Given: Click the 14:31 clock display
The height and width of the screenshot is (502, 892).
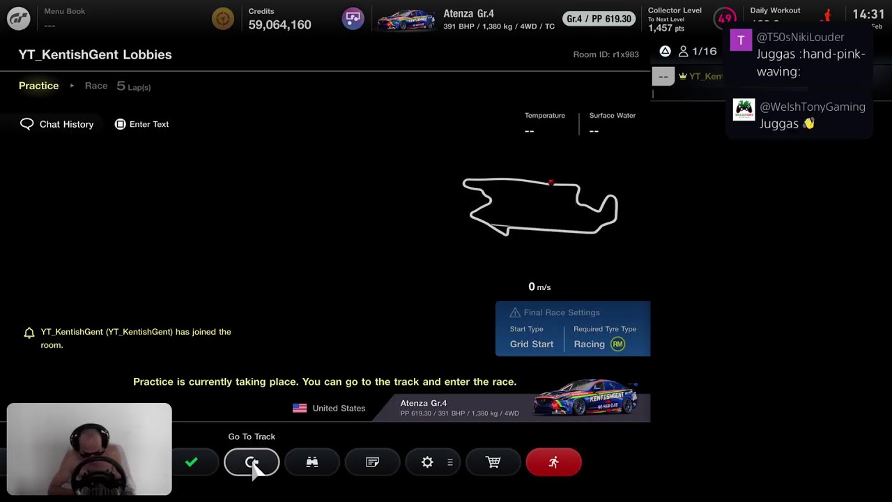Looking at the screenshot, I should coord(868,15).
